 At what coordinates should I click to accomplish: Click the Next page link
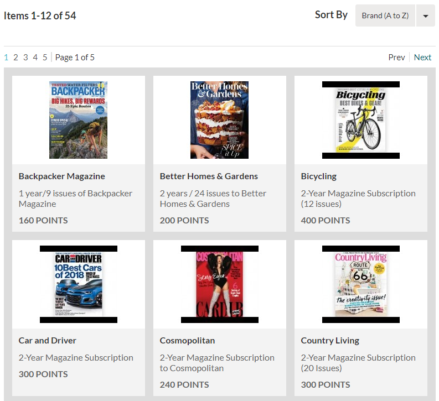pos(422,58)
